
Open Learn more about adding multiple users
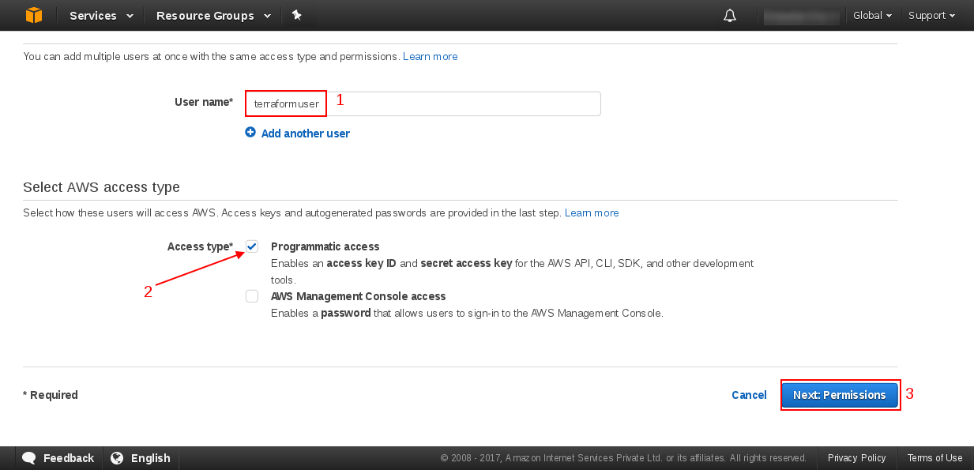click(430, 57)
